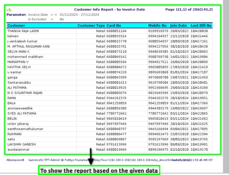Click card number 6600056308
The image size is (229, 175).
coord(117,108)
